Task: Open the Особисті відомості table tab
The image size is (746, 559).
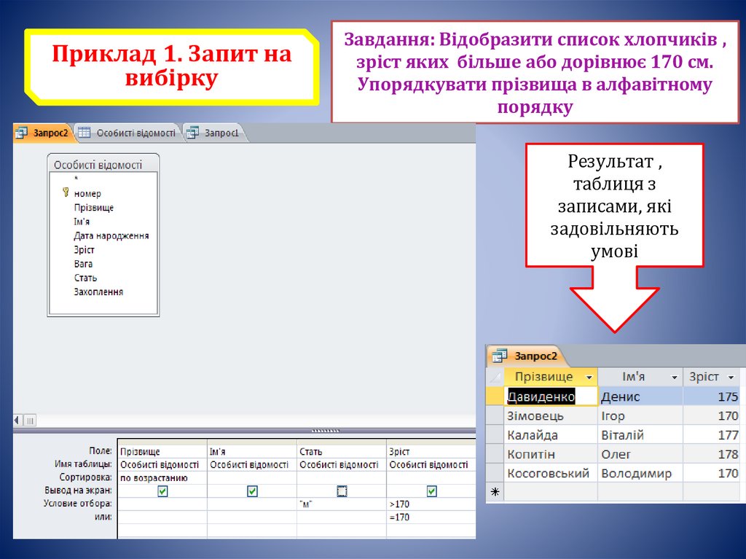Action: tap(128, 133)
